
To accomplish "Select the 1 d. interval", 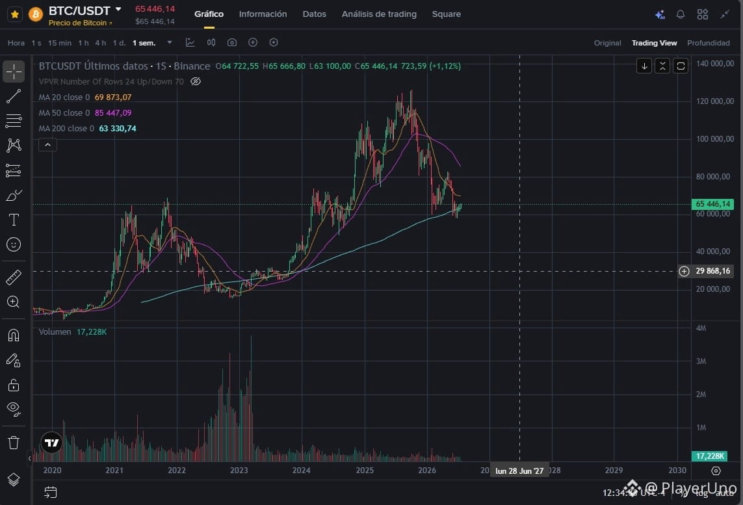I will coord(119,43).
